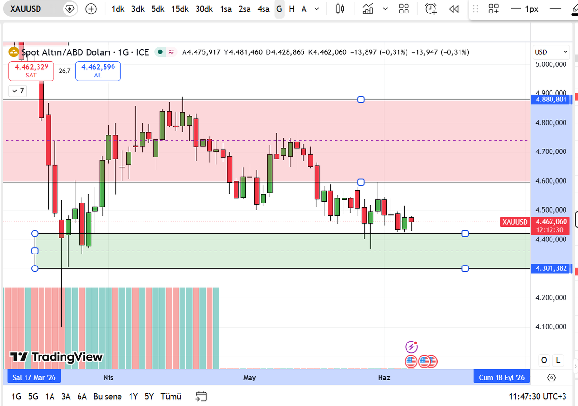Switch to the A monthly timeframe
This screenshot has width=578, height=406.
click(304, 9)
